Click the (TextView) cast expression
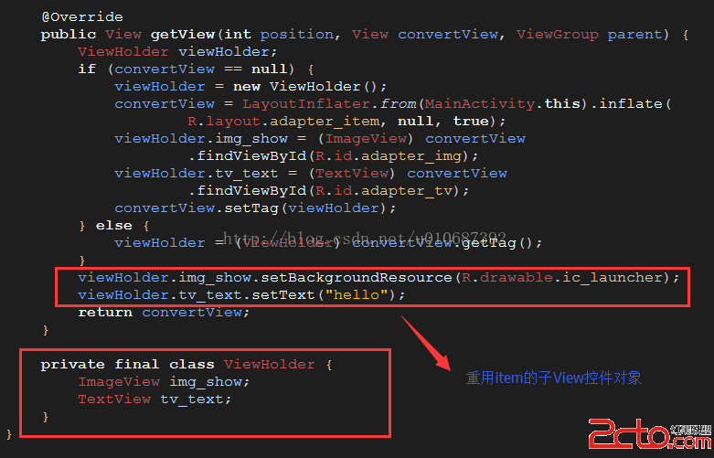The width and height of the screenshot is (714, 458). (352, 174)
